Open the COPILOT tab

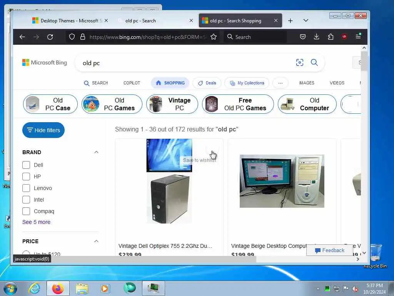click(132, 83)
